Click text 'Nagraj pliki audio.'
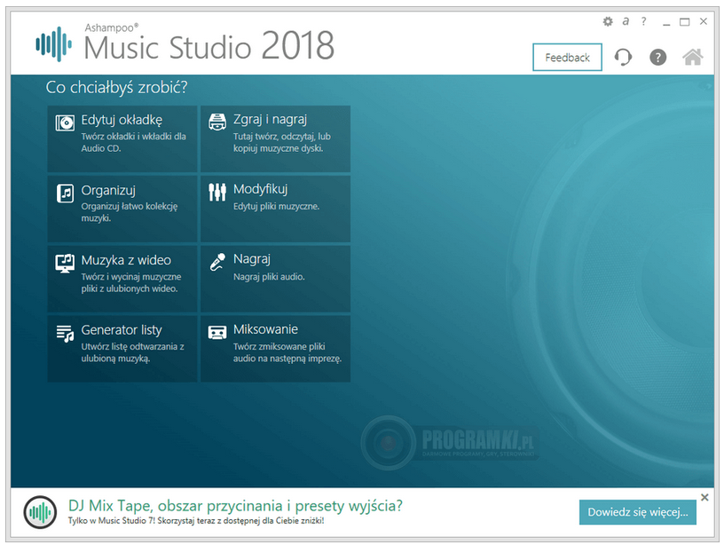 [269, 277]
